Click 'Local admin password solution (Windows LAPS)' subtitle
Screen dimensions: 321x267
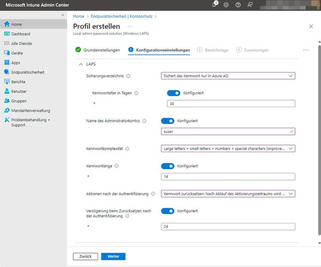click(x=111, y=33)
